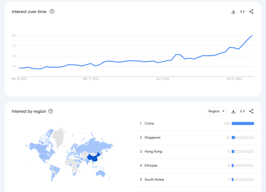
Task: Share the Interest by region panel
Action: click(251, 111)
